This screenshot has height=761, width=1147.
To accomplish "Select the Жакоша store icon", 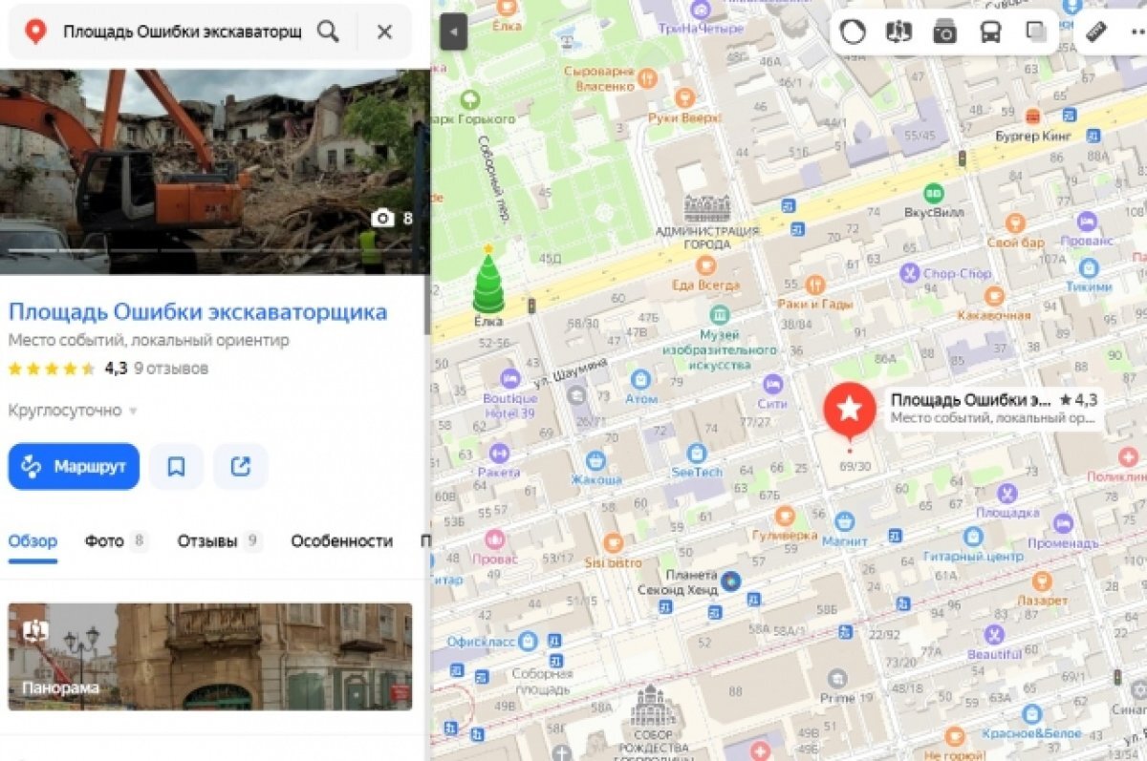I will click(596, 460).
